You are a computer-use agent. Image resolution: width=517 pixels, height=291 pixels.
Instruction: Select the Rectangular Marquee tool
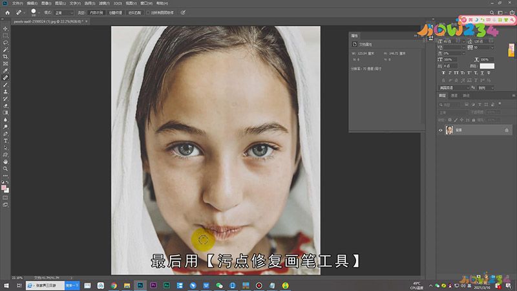(5, 36)
